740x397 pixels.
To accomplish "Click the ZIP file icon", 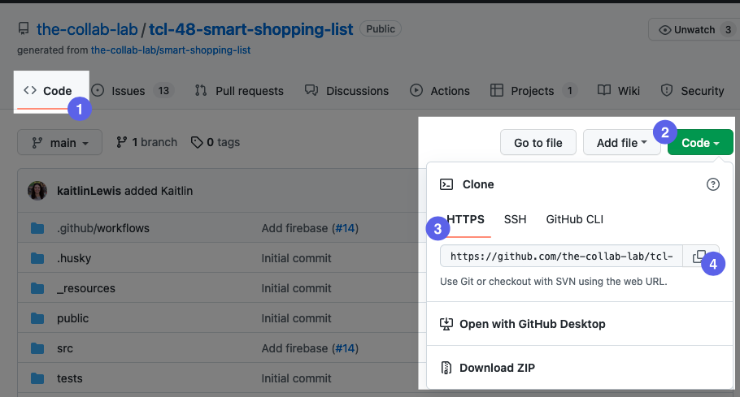I will [446, 368].
